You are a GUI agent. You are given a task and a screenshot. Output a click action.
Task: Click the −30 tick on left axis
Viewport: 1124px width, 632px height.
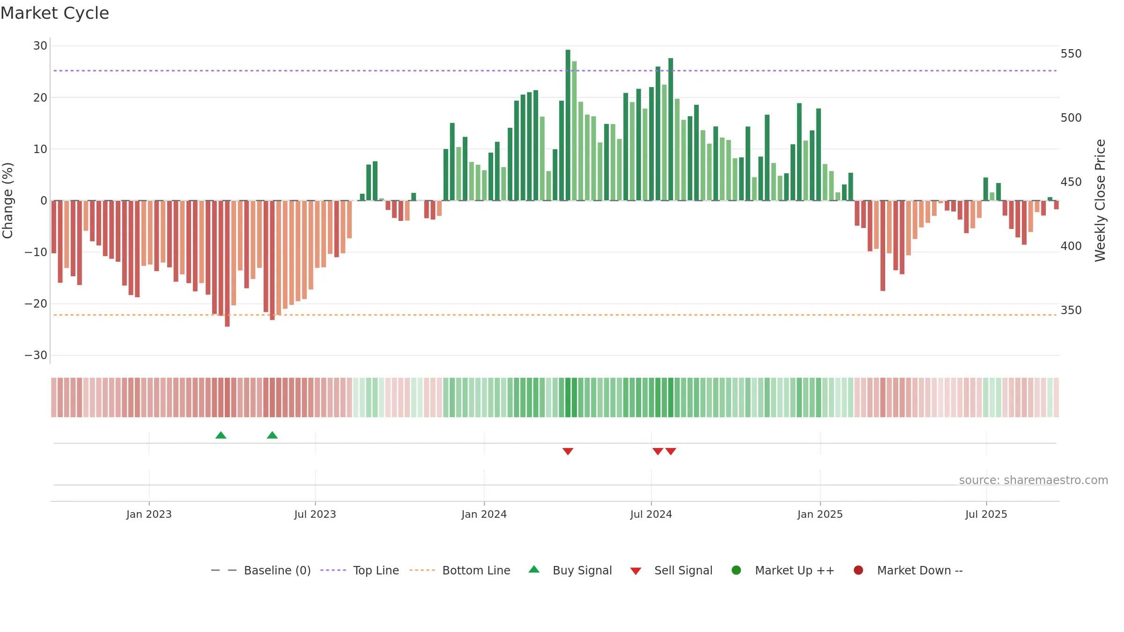pyautogui.click(x=36, y=355)
